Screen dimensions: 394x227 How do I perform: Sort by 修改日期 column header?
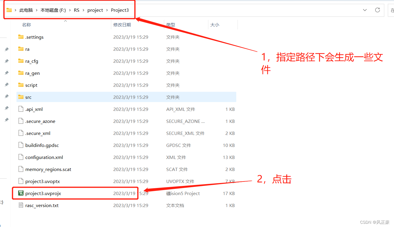point(122,25)
